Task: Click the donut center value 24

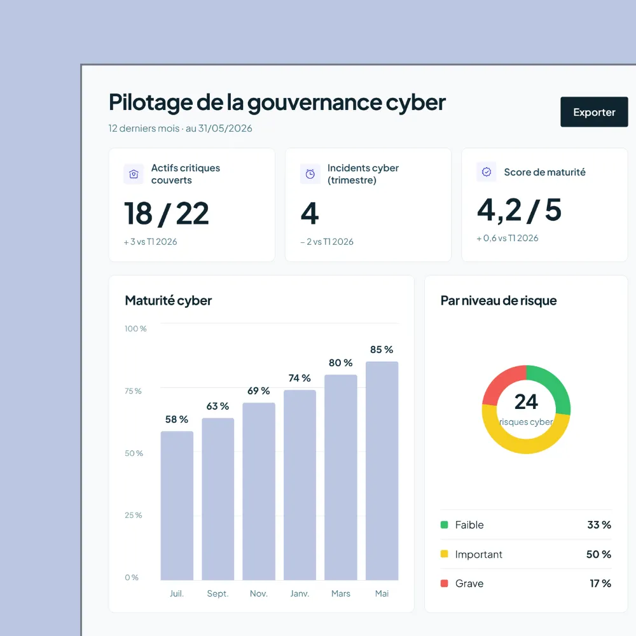Action: [x=526, y=401]
